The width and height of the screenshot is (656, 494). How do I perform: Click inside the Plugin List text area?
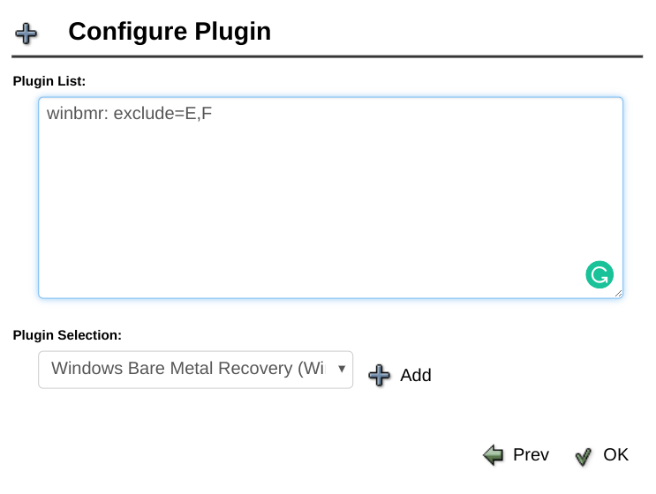330,198
